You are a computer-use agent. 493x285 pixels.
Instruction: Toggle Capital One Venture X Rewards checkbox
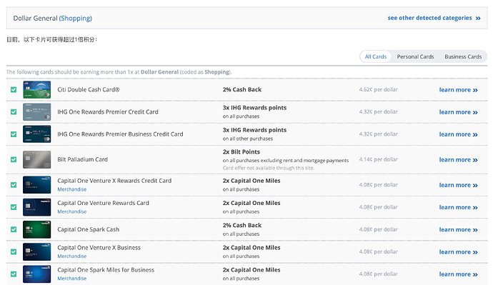click(14, 185)
